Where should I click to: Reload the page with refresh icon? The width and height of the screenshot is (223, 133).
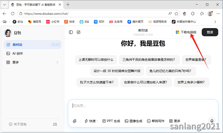click(13, 14)
